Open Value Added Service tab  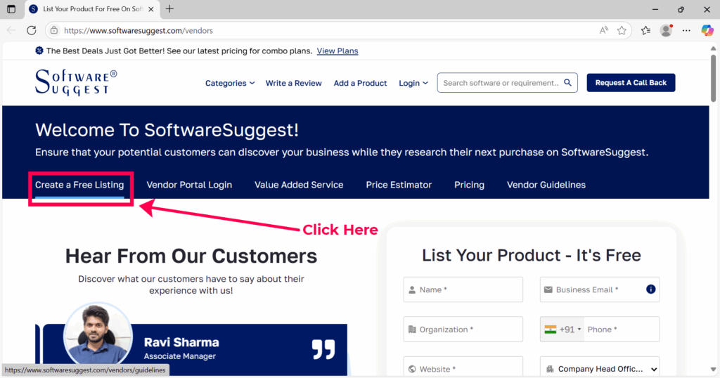click(299, 185)
